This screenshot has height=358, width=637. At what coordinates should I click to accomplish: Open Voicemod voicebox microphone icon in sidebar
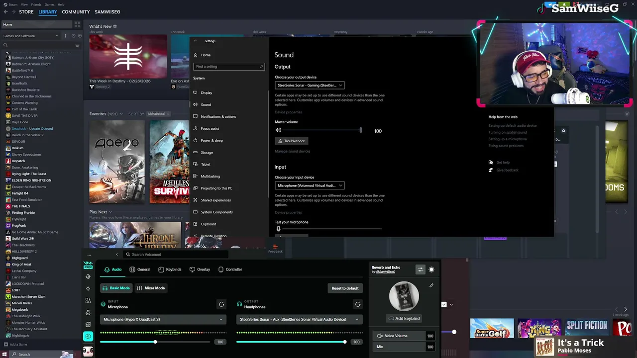(88, 276)
